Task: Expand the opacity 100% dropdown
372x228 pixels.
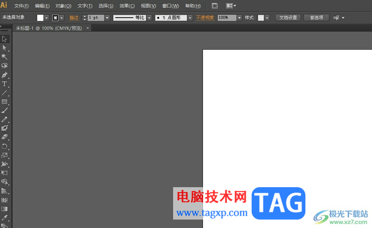Action: coord(239,18)
